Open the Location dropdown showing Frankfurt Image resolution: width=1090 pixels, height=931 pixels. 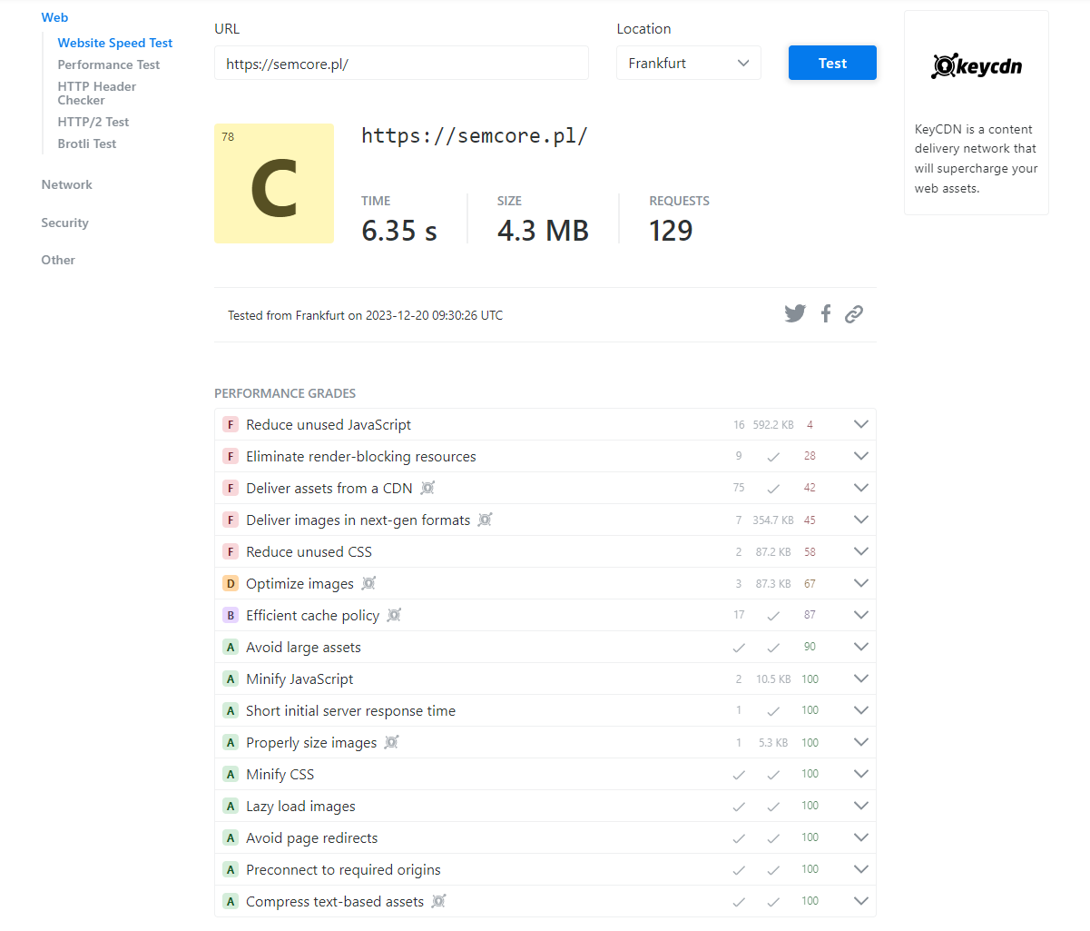tap(689, 63)
